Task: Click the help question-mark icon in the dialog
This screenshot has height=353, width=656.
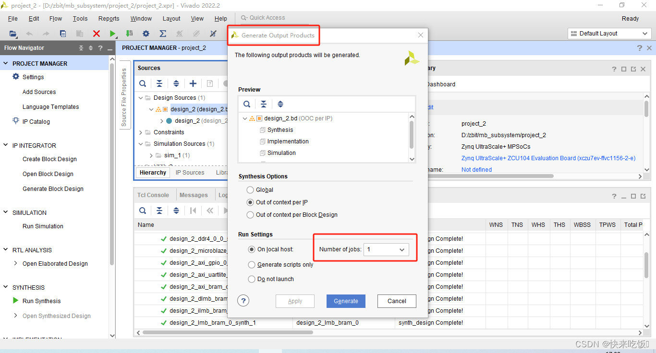Action: click(243, 301)
